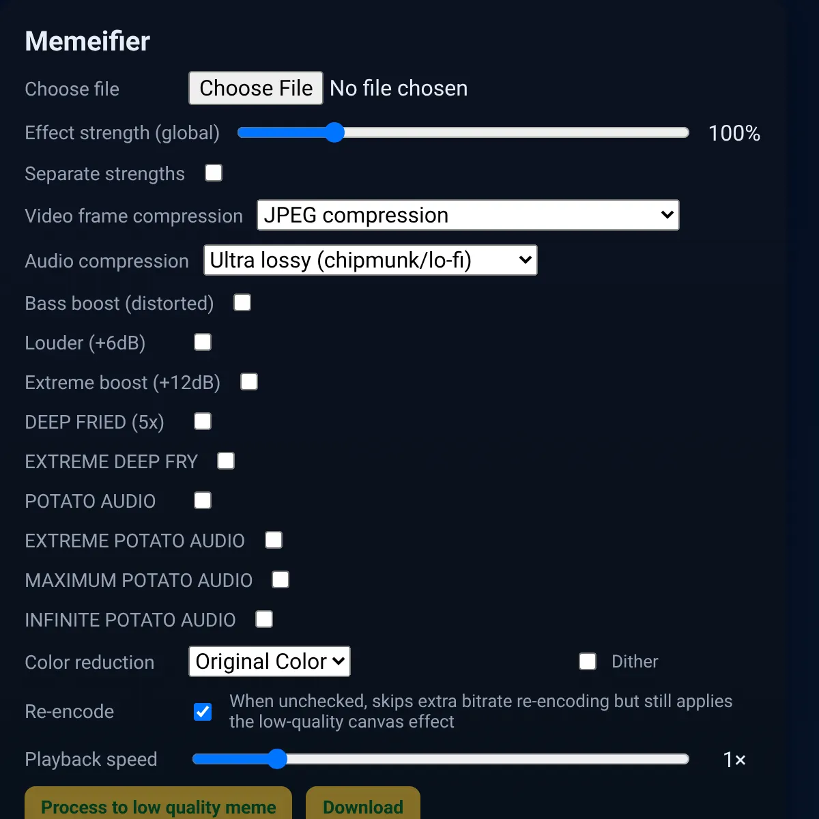Enable DEEP FRIED (5x) checkbox
819x819 pixels.
coord(203,422)
